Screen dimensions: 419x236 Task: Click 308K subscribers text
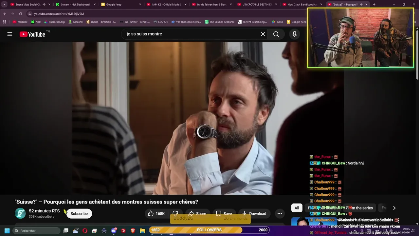(42, 217)
